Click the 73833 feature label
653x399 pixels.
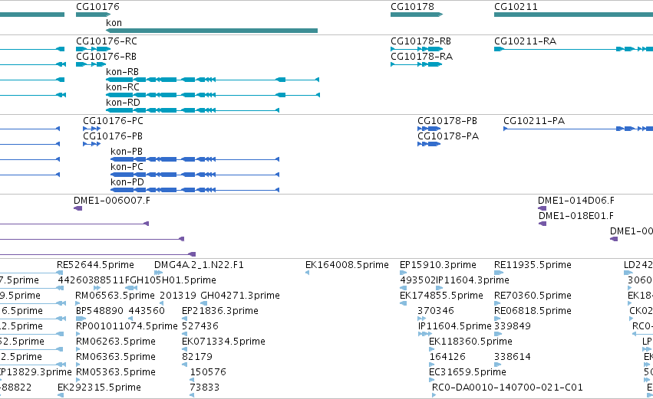coord(204,388)
